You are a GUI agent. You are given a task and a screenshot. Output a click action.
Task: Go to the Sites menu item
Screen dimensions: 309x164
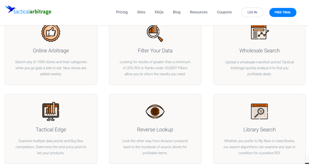(141, 12)
